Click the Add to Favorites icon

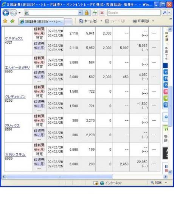pyautogui.click(x=12, y=21)
